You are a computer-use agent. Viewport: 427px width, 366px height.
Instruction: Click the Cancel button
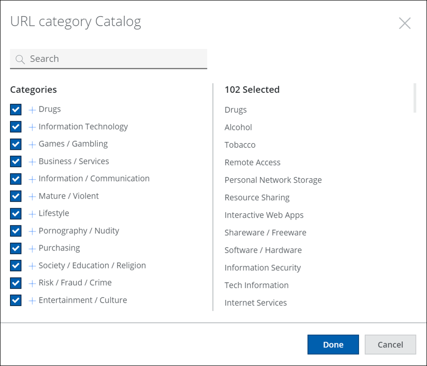coord(390,345)
